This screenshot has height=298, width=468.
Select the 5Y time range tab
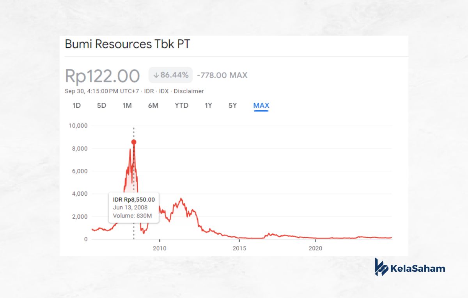click(232, 105)
